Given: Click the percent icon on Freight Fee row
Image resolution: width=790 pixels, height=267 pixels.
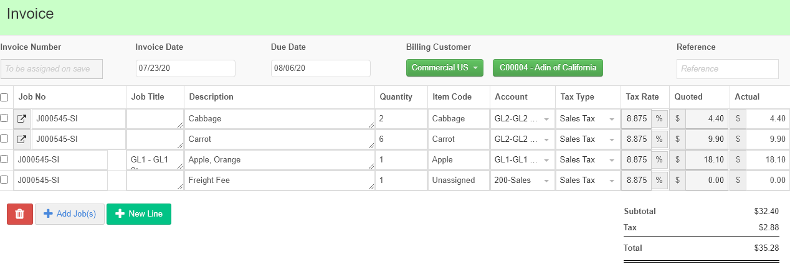Looking at the screenshot, I should click(x=659, y=180).
